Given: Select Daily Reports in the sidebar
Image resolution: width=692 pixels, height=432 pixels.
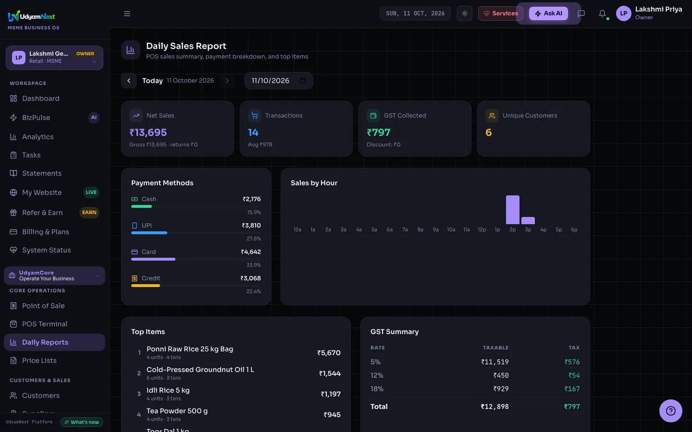Looking at the screenshot, I should (54, 342).
